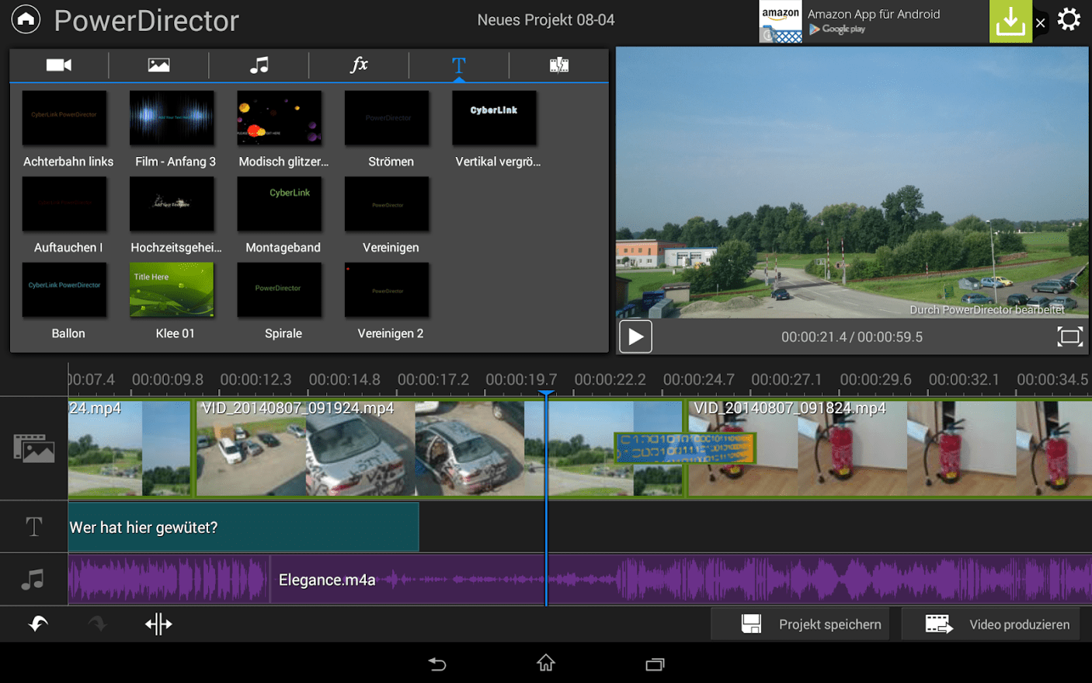Select the music track note icon
The image size is (1092, 683).
coord(33,580)
